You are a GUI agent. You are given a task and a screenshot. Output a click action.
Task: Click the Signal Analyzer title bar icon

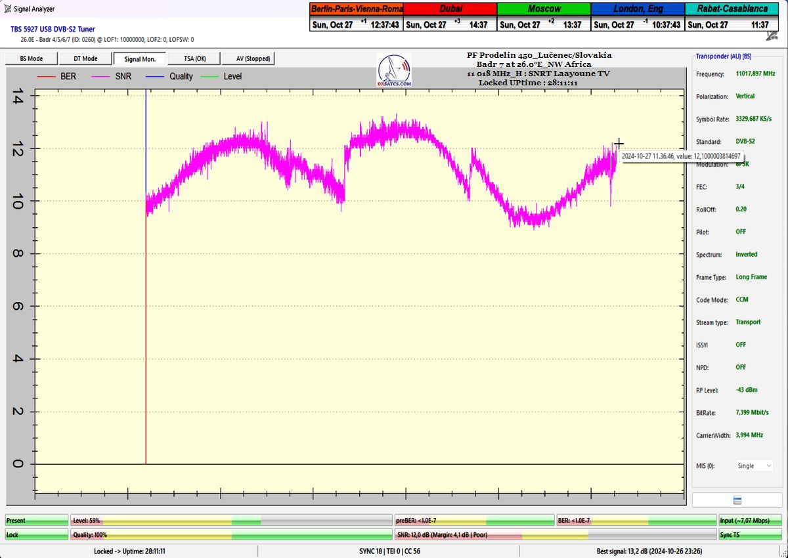(7, 9)
